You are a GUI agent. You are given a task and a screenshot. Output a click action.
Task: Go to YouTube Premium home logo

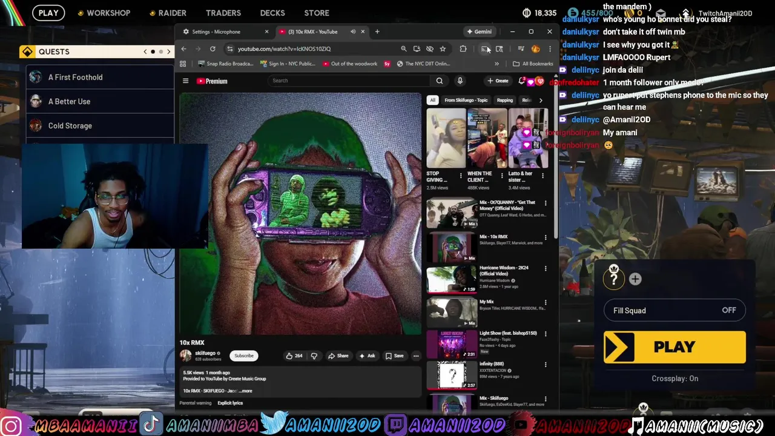coord(212,81)
